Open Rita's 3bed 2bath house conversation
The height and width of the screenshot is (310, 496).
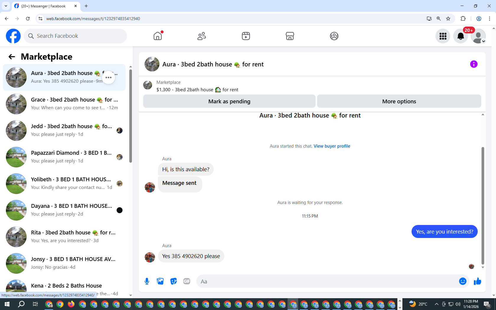pyautogui.click(x=64, y=237)
